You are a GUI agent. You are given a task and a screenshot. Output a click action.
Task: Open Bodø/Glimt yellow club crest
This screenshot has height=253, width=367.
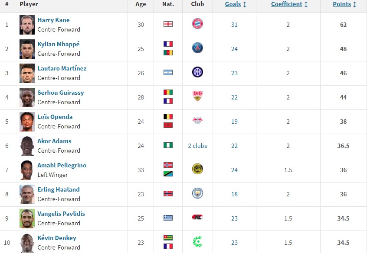point(197,169)
